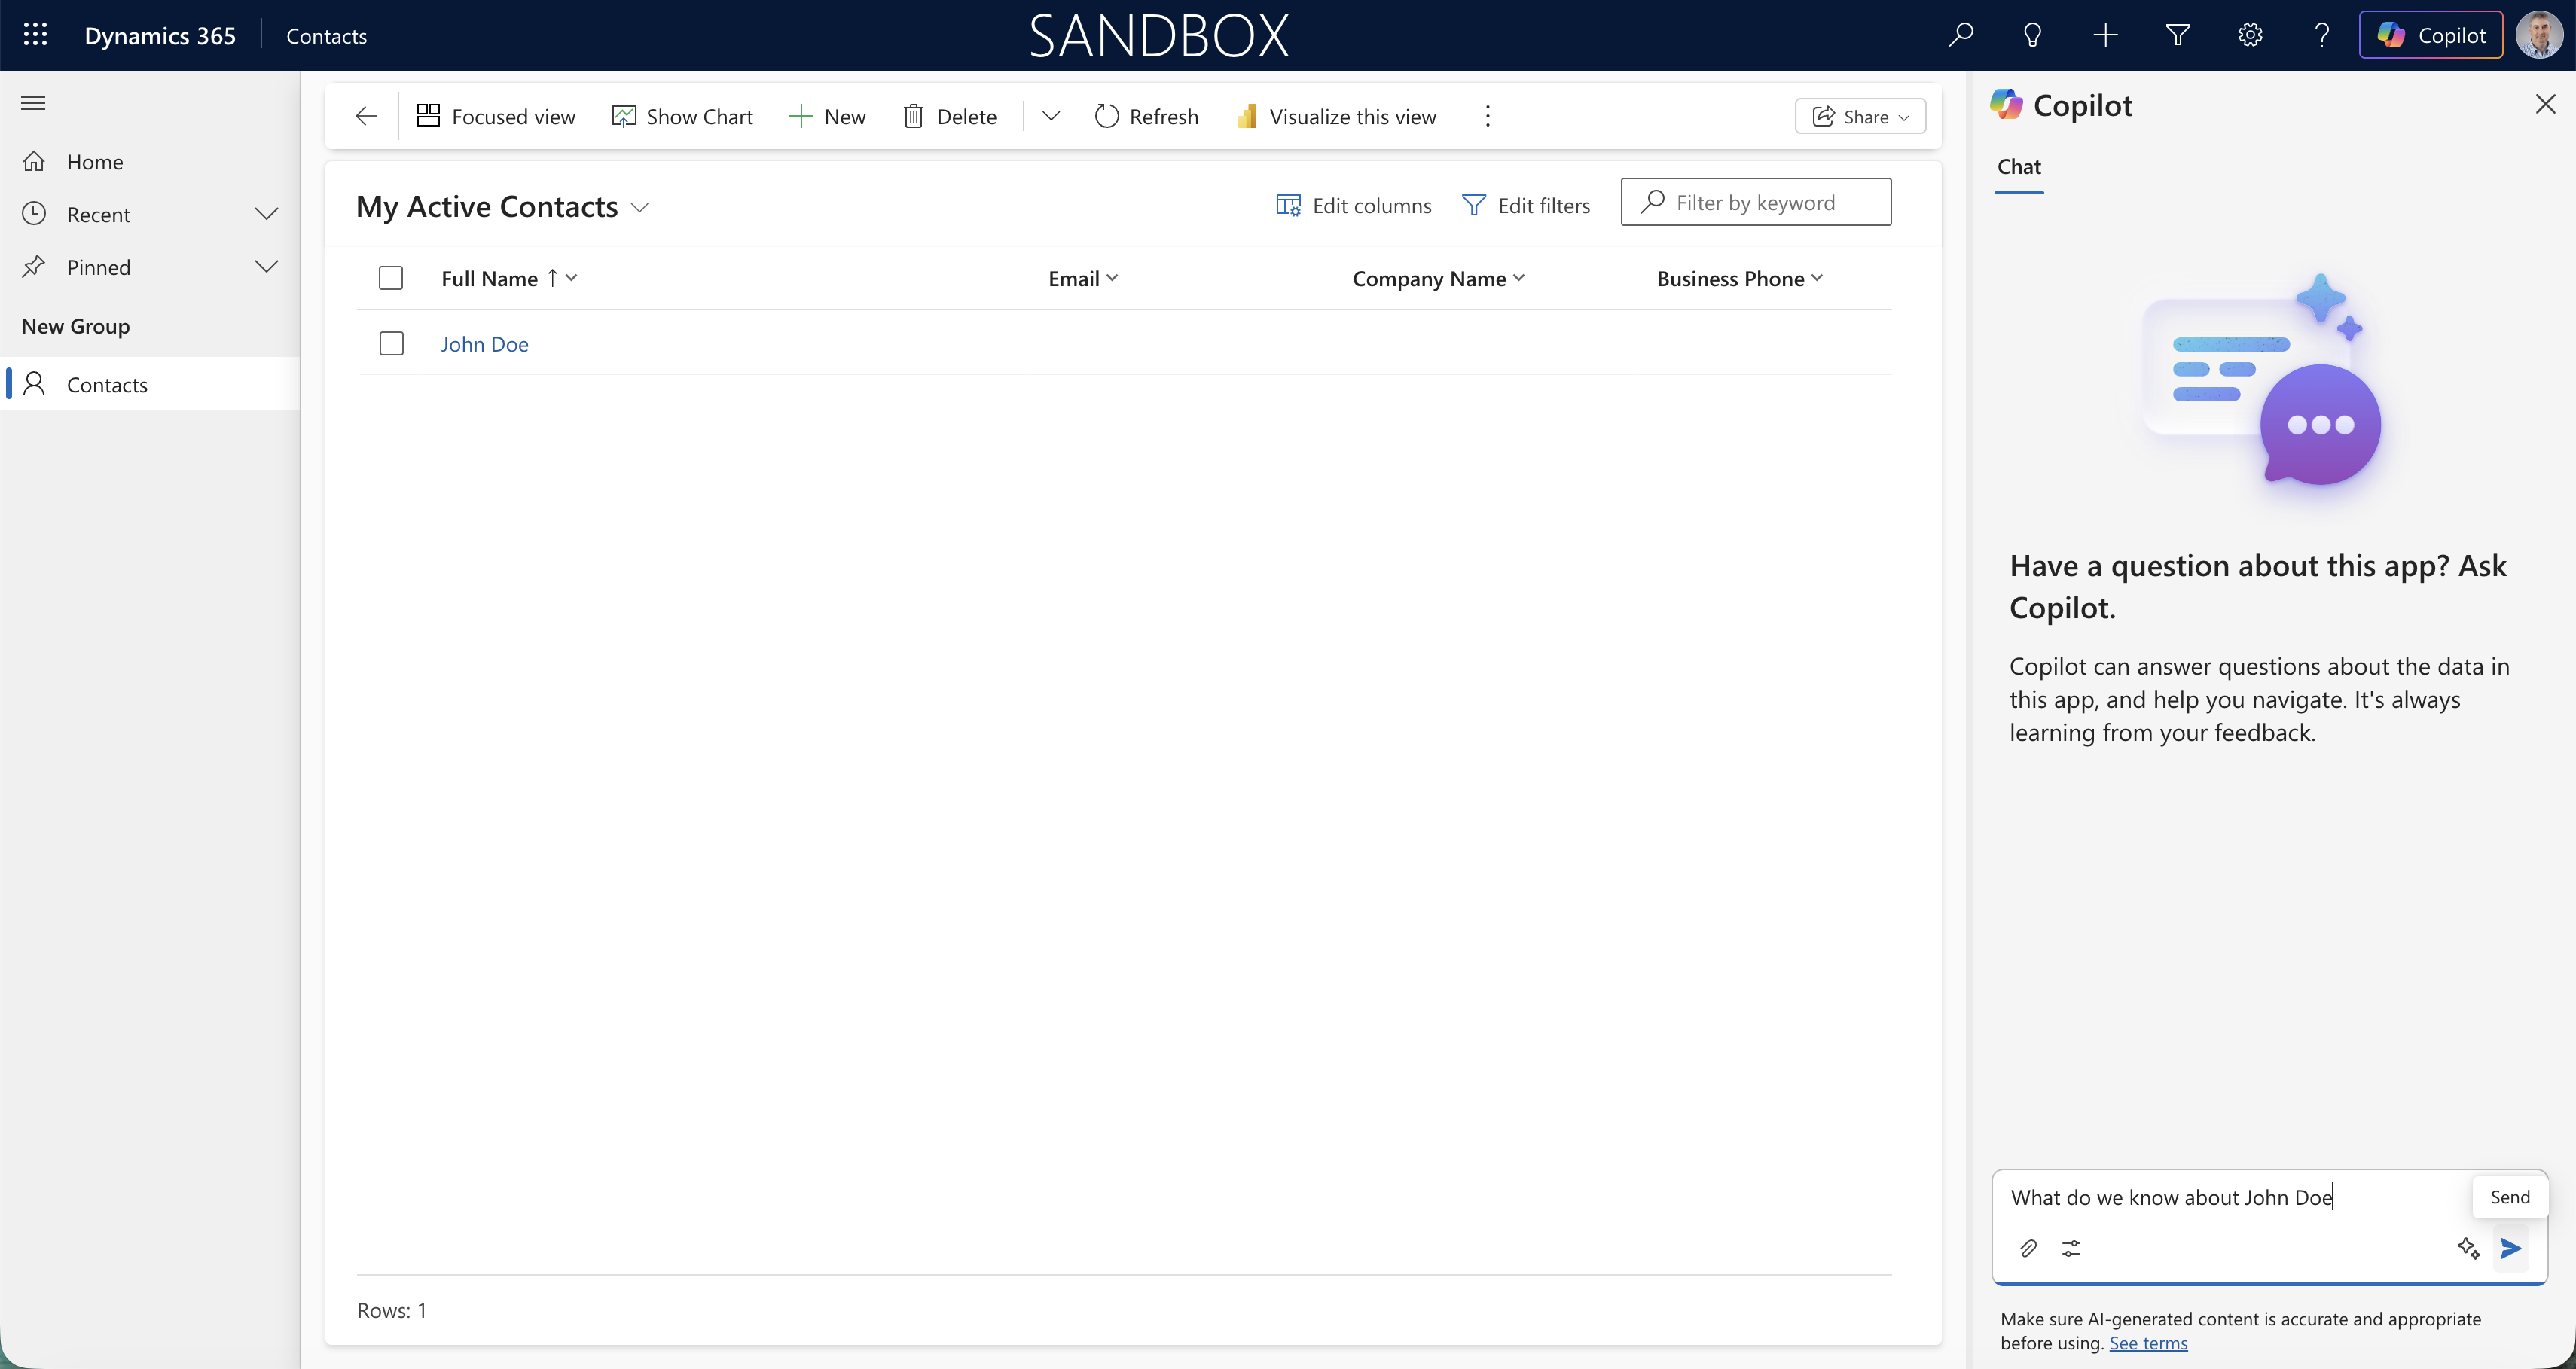Open the more commands vertical ellipsis
The image size is (2576, 1369).
(x=1487, y=116)
